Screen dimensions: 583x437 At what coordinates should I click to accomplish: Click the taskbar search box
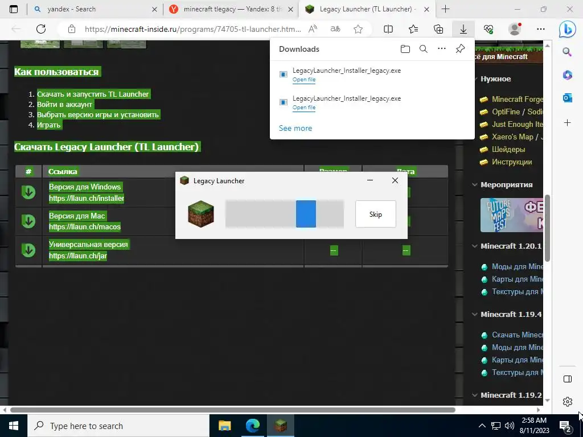[x=118, y=426]
